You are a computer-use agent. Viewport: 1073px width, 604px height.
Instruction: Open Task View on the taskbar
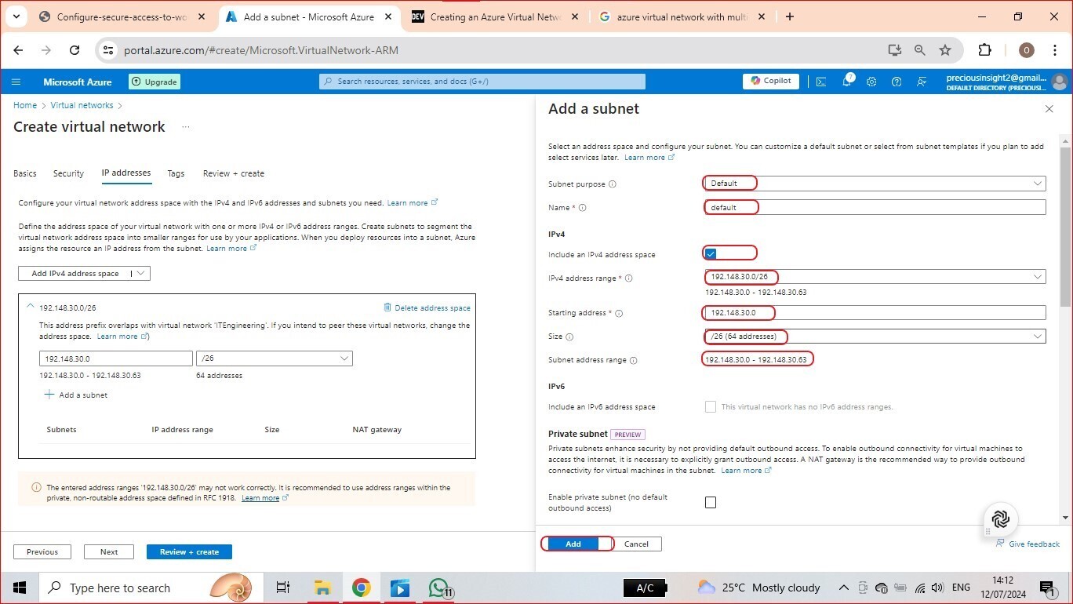pos(283,588)
